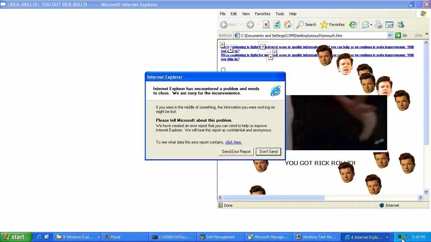Click the first broken image icon on page
This screenshot has height=242, width=431.
tap(222, 44)
